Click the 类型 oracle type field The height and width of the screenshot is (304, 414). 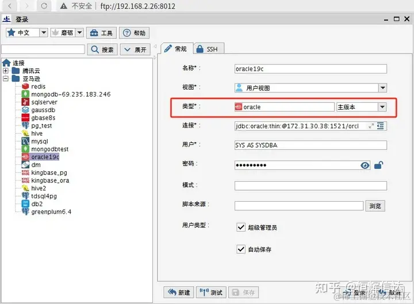tap(285, 107)
